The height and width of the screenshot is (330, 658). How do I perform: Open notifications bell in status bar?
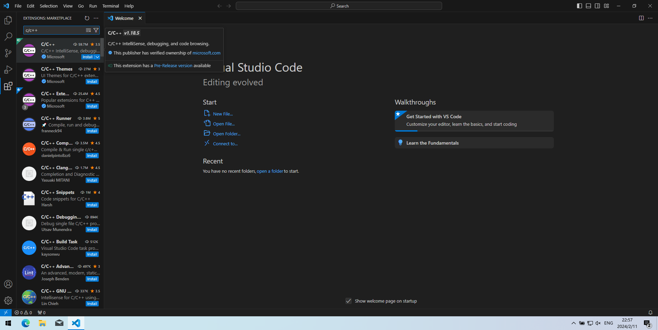tap(650, 313)
